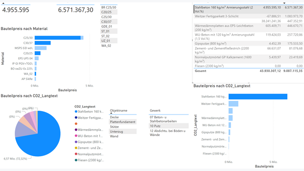Screen dimensions: 304x171
Task: Click the sort arrow above the 4.955.595 card
Action: click(3, 3)
